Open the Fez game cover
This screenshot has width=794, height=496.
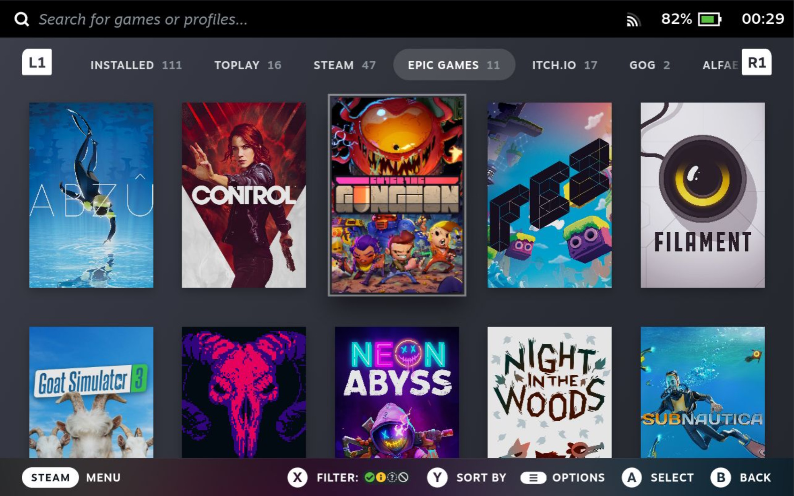pyautogui.click(x=549, y=195)
